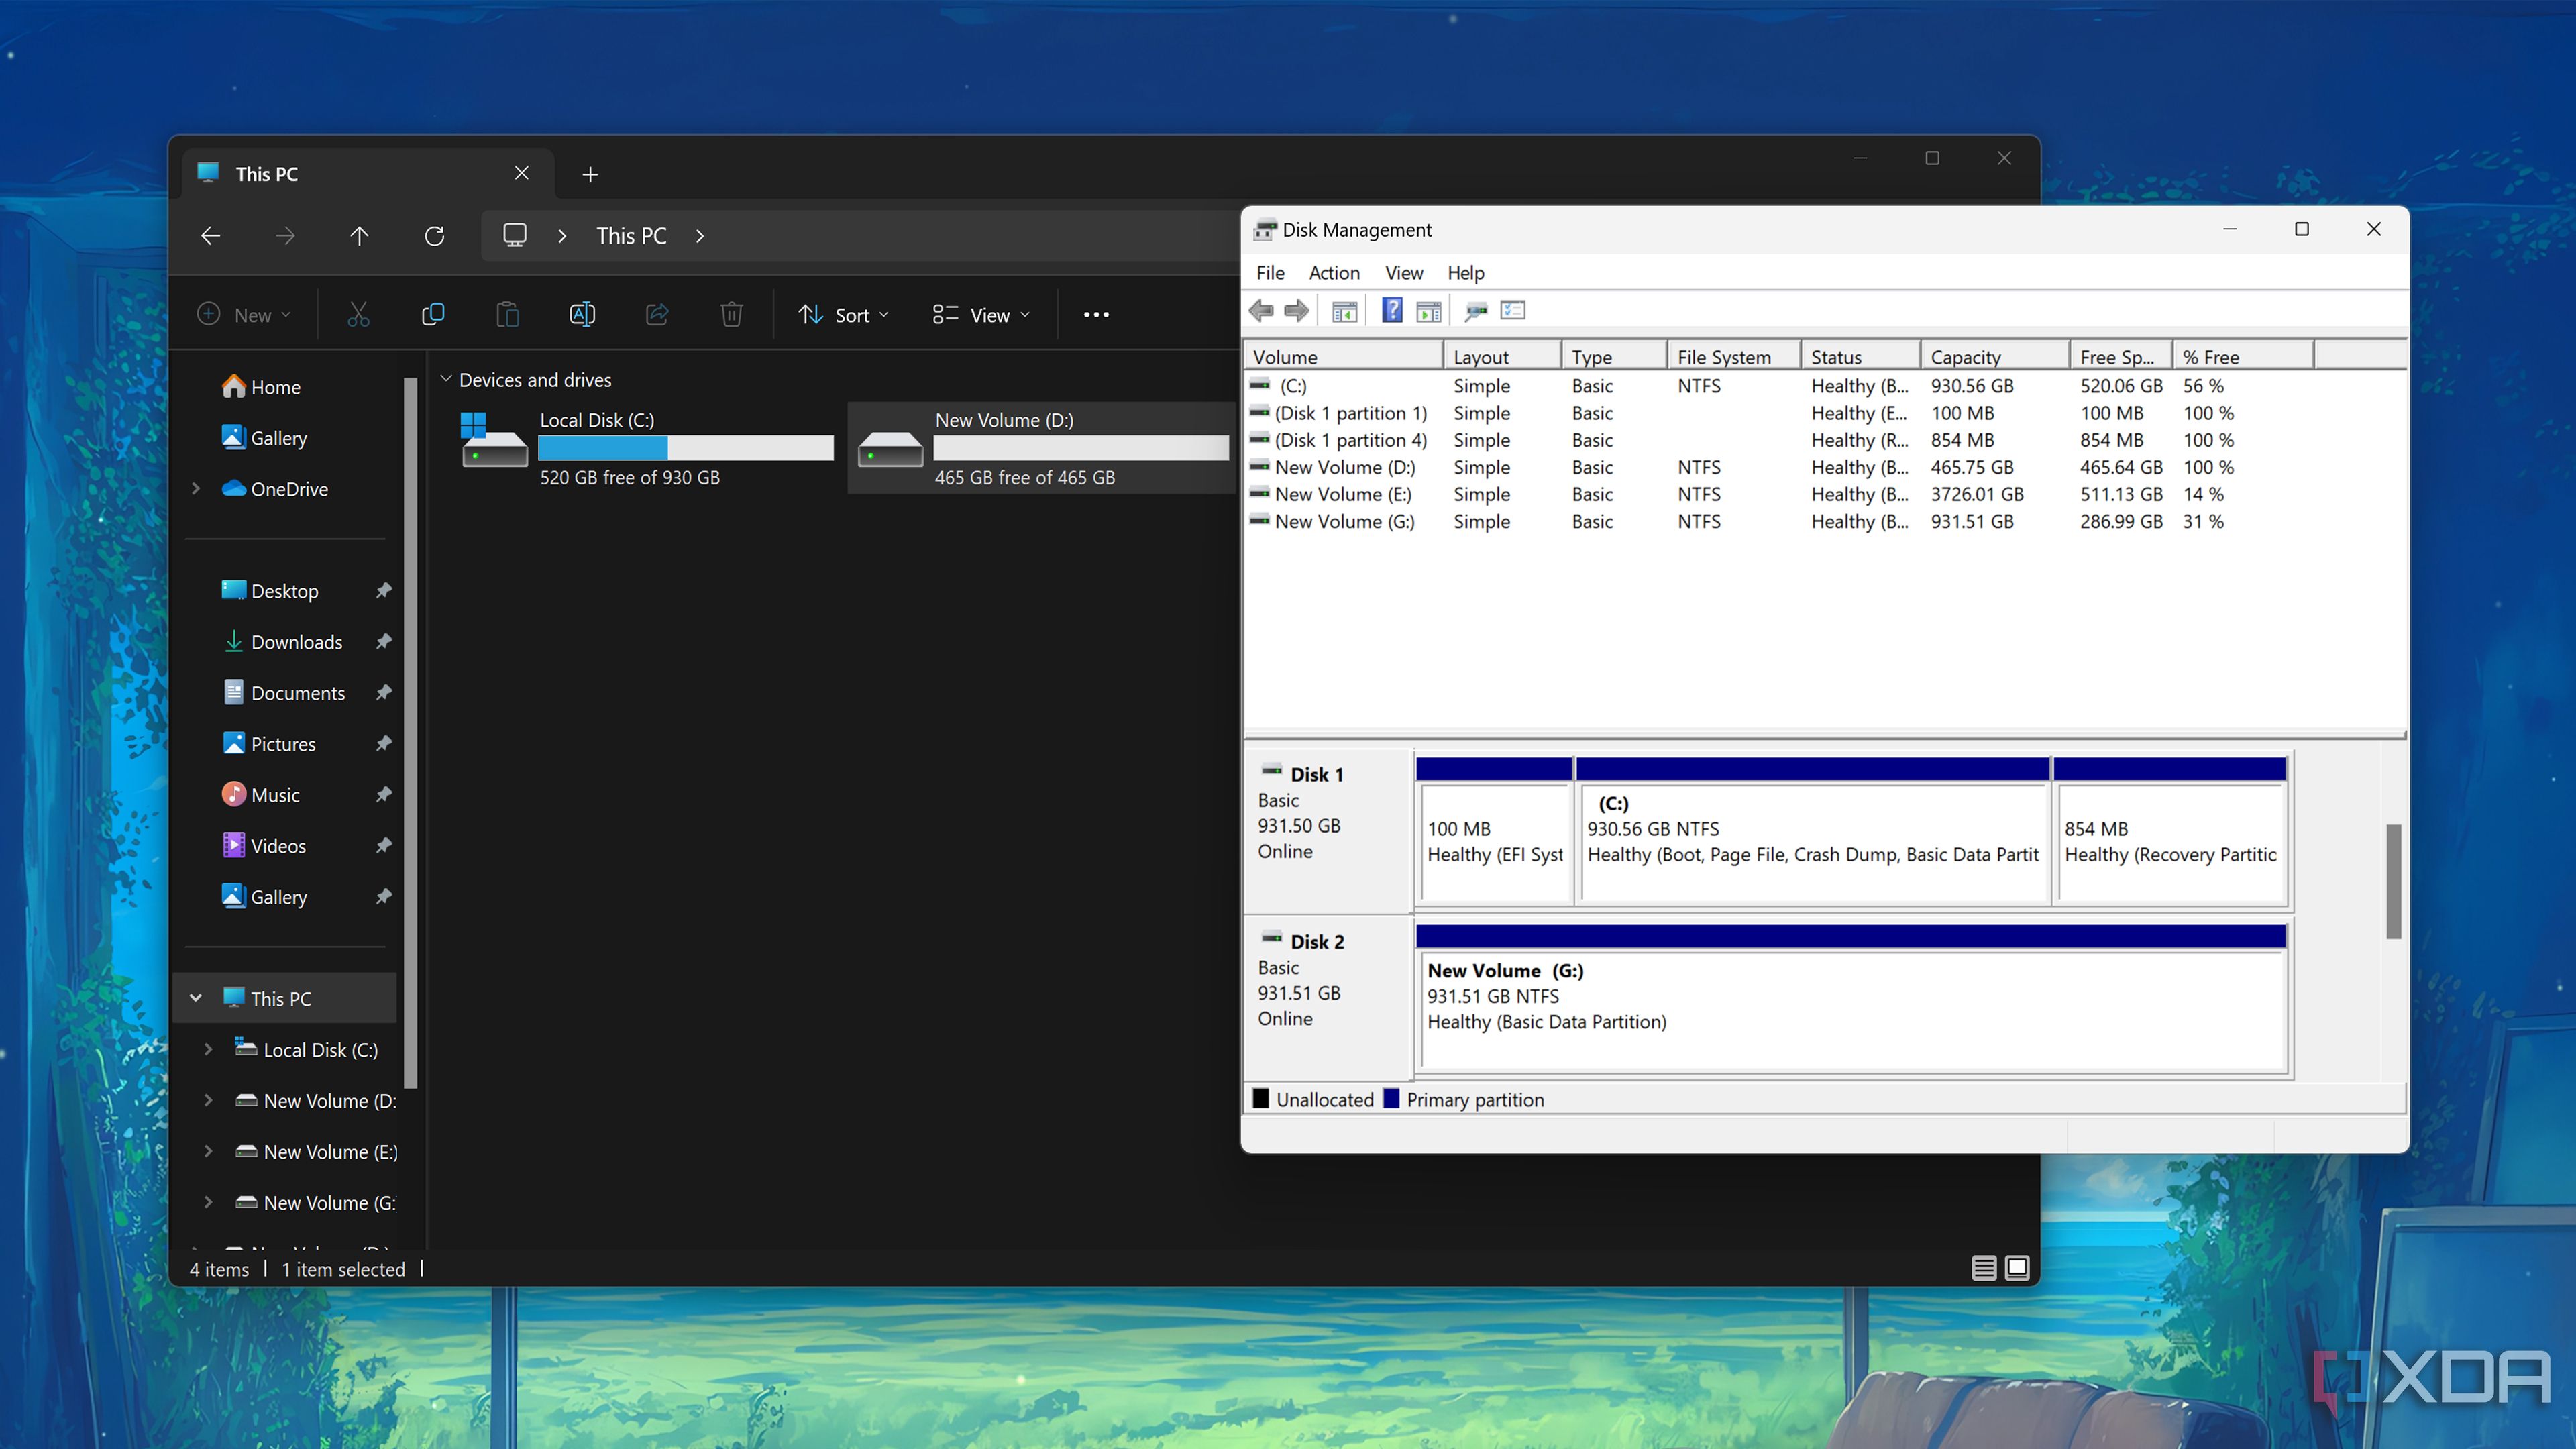Click the Delete (trash) icon in File Explorer
2576x1449 pixels.
click(731, 314)
